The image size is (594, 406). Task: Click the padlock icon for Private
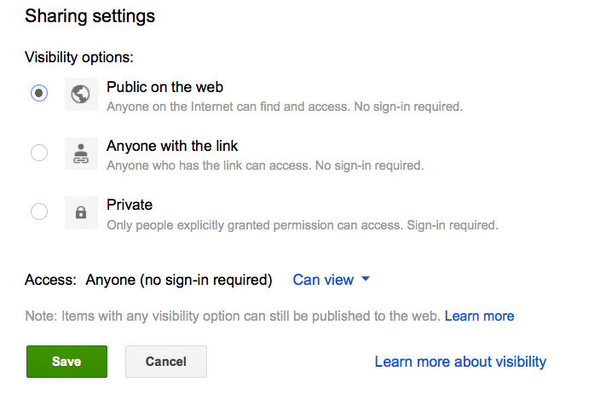coord(81,212)
